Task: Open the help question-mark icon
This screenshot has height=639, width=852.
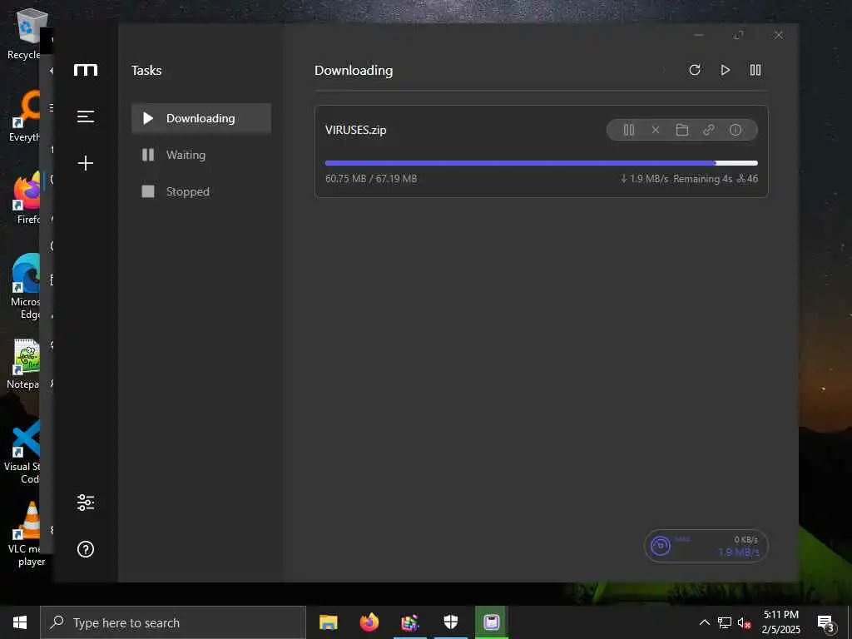Action: tap(86, 549)
